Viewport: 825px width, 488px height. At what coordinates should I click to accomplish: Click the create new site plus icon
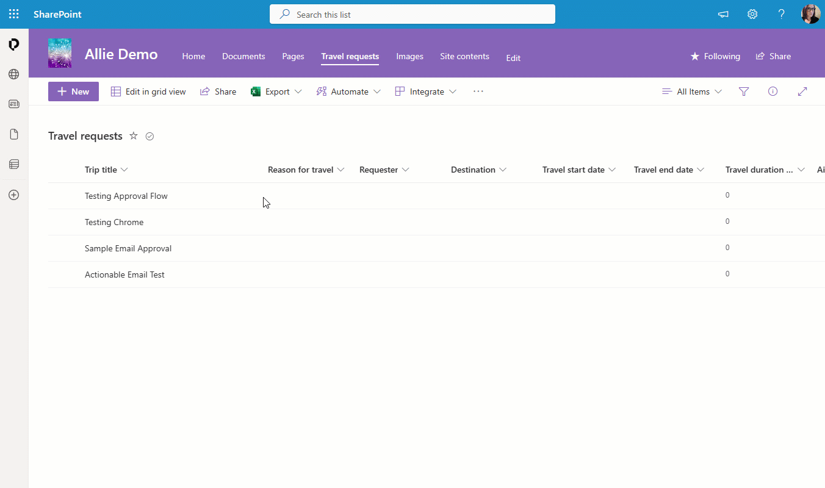[x=13, y=195]
